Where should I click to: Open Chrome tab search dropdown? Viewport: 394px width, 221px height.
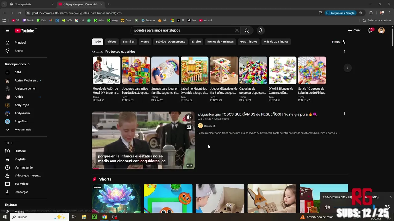point(4,4)
